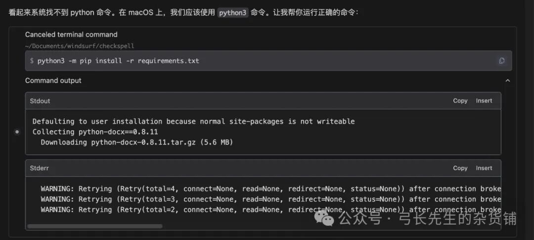
Task: Click the horizontal scrollbar in Stderr panel
Action: click(95, 226)
